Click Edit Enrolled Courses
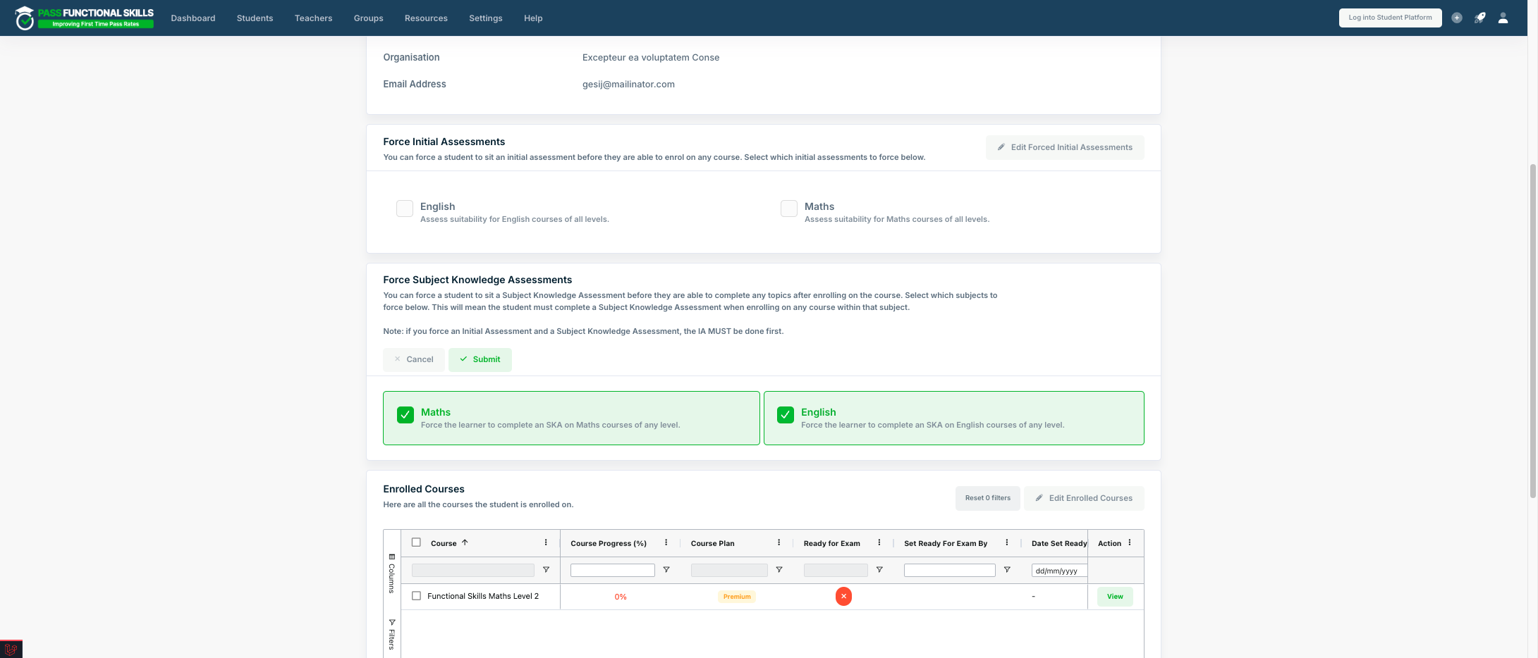The image size is (1538, 658). pyautogui.click(x=1084, y=498)
